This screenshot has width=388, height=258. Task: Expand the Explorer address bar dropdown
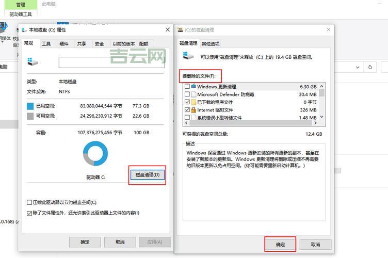pos(358,67)
